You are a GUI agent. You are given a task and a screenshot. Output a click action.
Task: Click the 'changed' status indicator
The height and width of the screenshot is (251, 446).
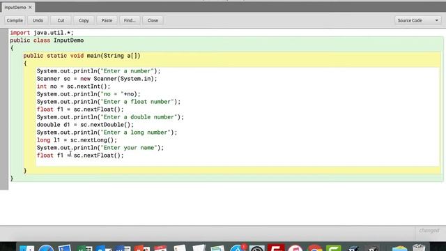(429, 230)
